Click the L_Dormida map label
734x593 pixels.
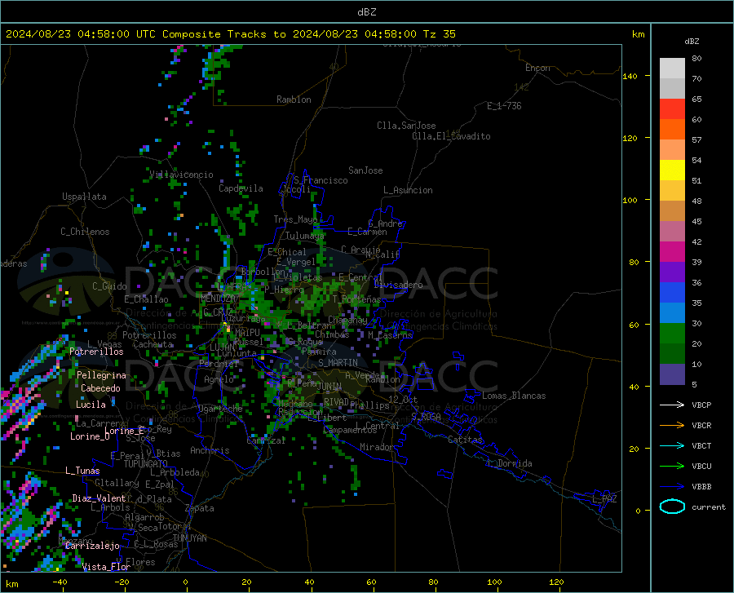point(508,463)
